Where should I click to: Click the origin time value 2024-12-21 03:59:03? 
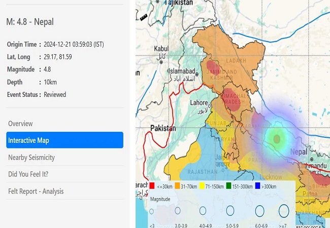click(x=74, y=44)
